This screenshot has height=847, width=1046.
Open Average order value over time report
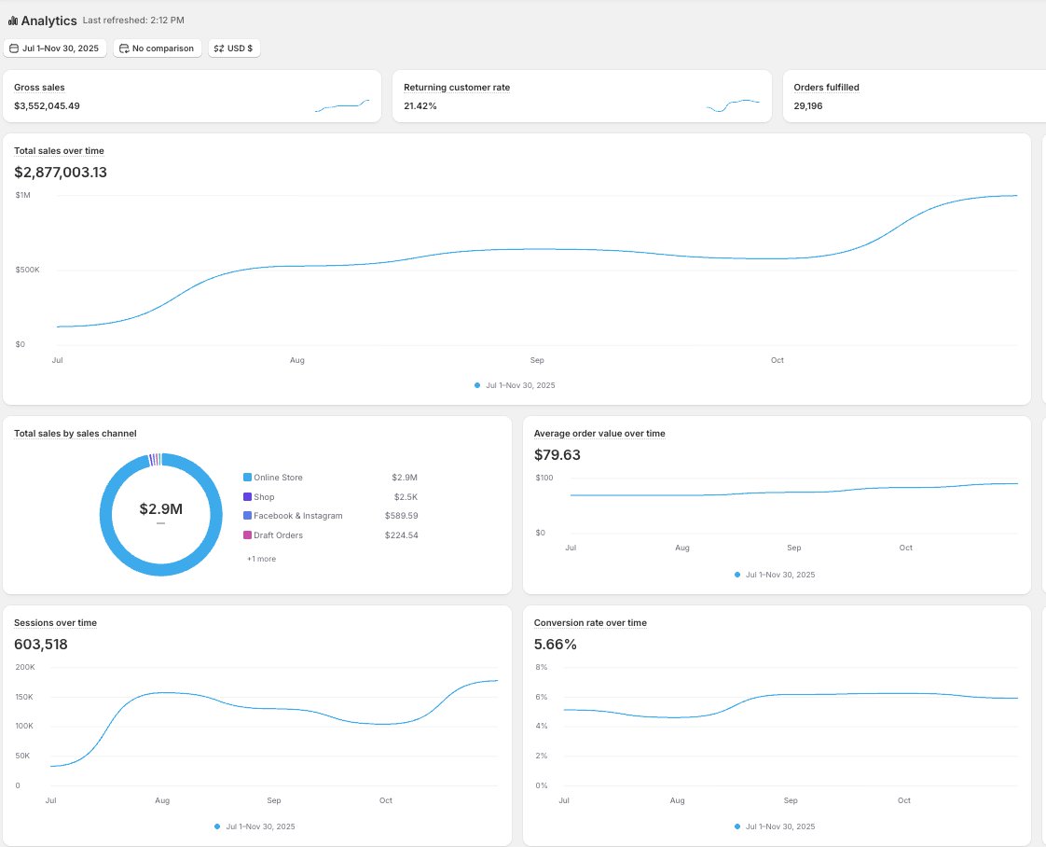599,433
